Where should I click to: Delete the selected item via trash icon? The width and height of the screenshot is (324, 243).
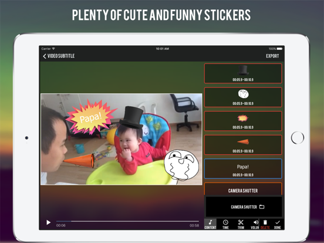pos(265,224)
